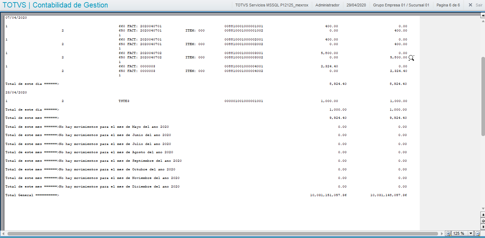Click the Total General label

point(32,195)
